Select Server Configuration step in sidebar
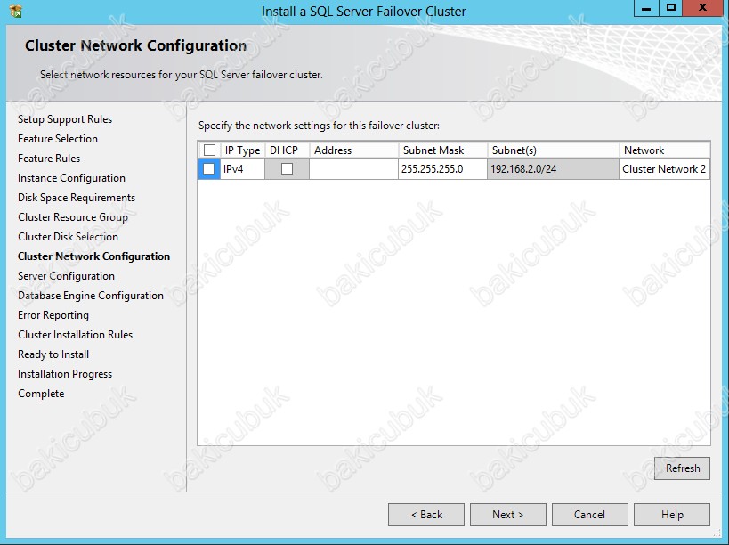The height and width of the screenshot is (545, 729). 66,276
